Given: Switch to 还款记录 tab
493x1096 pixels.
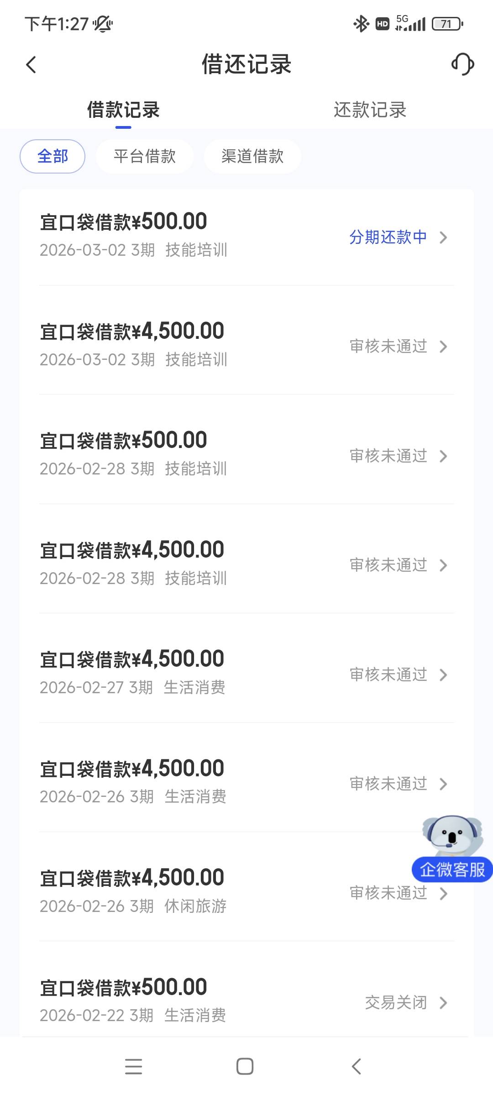Looking at the screenshot, I should (x=370, y=110).
